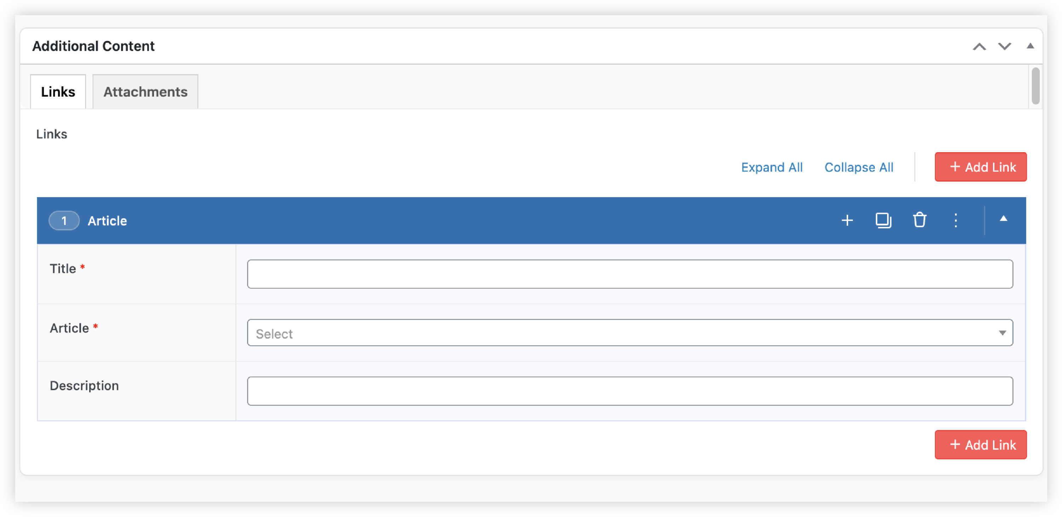
Task: Focus the Description text field
Action: click(629, 391)
